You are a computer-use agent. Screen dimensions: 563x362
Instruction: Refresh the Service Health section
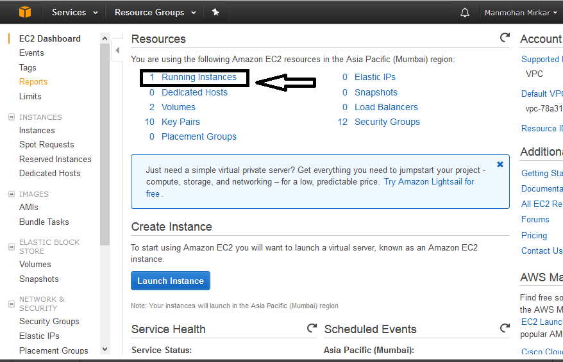click(x=312, y=329)
